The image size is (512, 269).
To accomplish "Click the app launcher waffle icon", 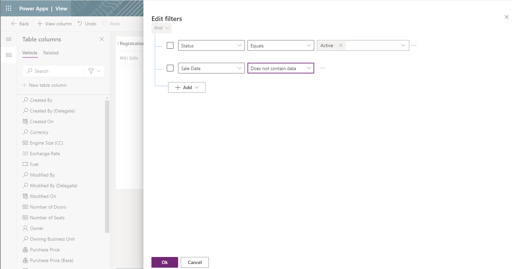I will point(8,8).
